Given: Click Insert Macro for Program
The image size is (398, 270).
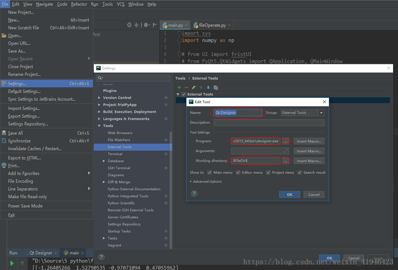Looking at the screenshot, I should click(309, 141).
